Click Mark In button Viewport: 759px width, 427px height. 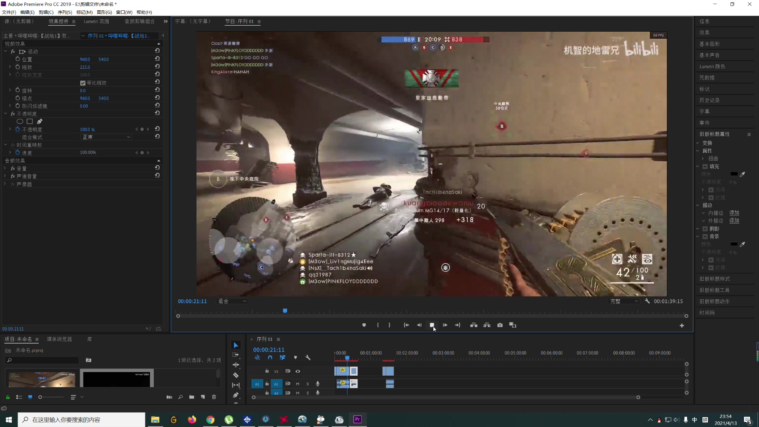pos(378,325)
